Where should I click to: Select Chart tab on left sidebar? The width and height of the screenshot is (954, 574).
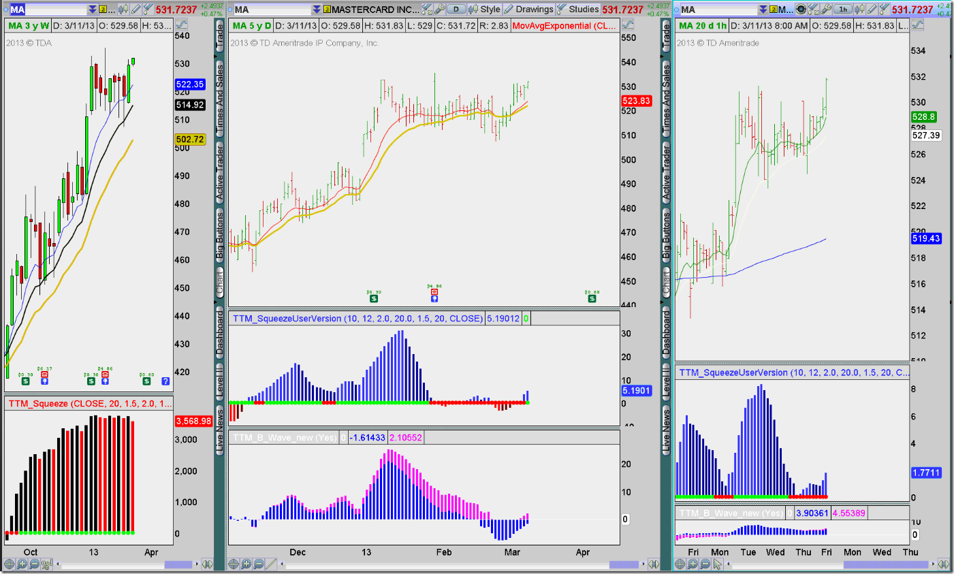tap(219, 283)
